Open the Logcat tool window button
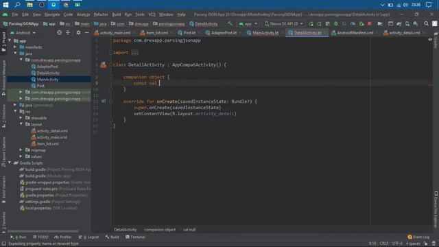Screen dimensions: 439x247 click(x=88, y=237)
